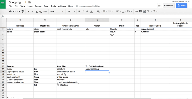Open the font size 10 dropdown
192x99 pixels.
pos(71,11)
